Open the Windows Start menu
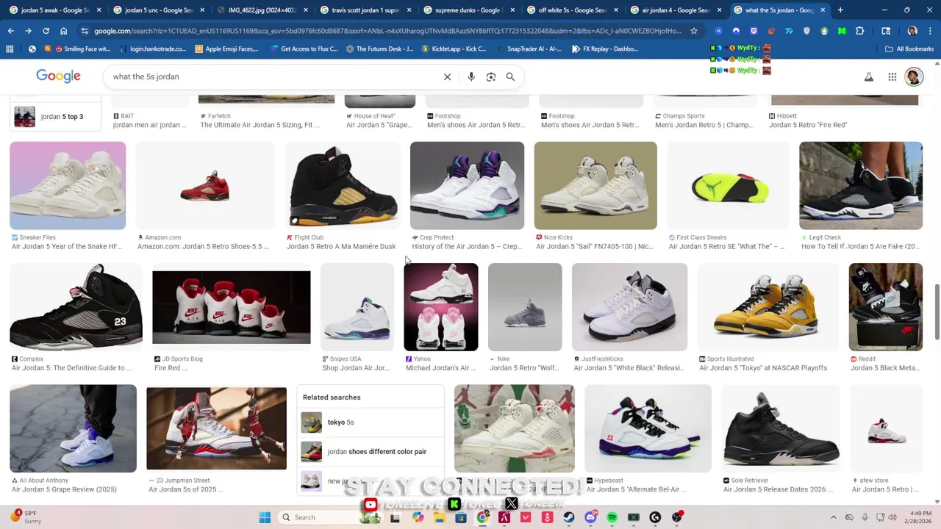The image size is (941, 529). click(x=265, y=517)
